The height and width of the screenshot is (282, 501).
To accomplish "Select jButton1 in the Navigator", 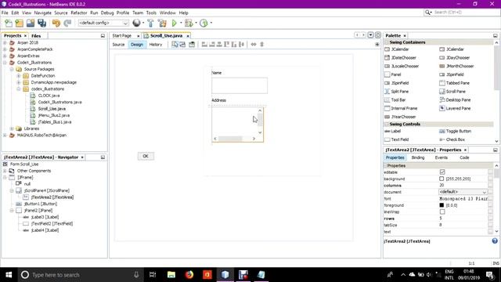I will click(x=40, y=204).
